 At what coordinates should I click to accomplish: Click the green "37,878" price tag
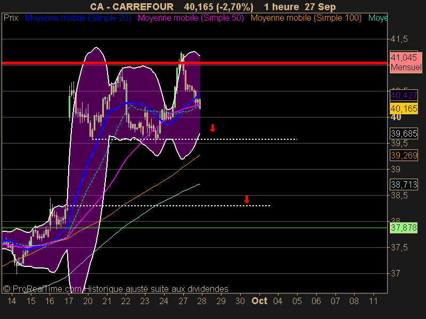[404, 228]
